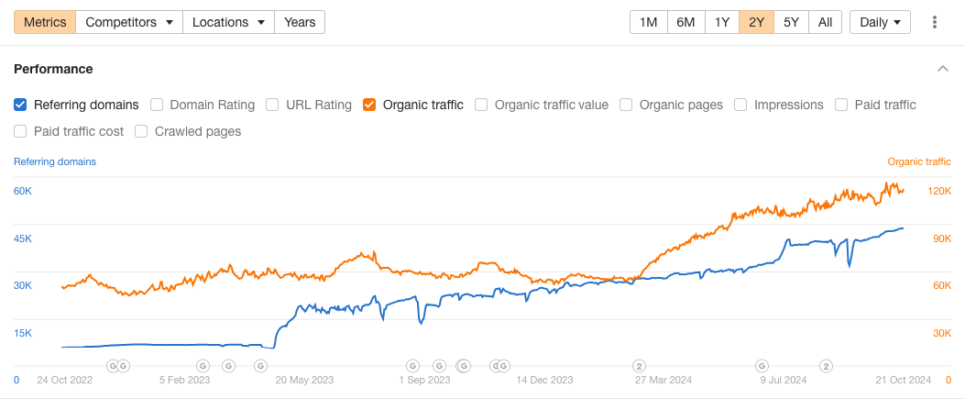965x399 pixels.
Task: Click the '2' updates marker near 27 Mar 2024
Action: (640, 365)
